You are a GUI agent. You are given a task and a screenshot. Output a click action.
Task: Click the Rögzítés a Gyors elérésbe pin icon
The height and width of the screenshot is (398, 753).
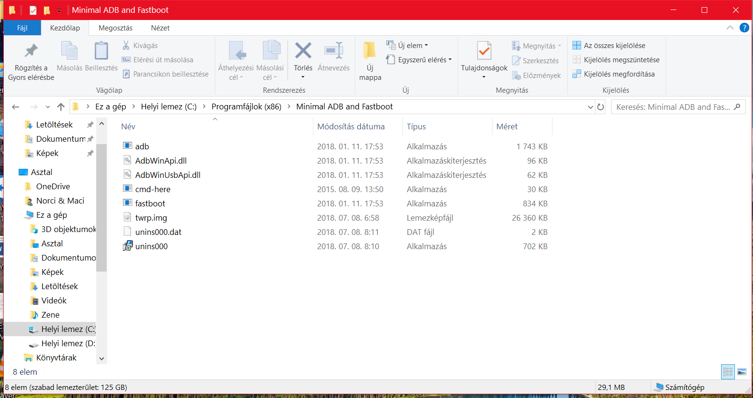31,50
